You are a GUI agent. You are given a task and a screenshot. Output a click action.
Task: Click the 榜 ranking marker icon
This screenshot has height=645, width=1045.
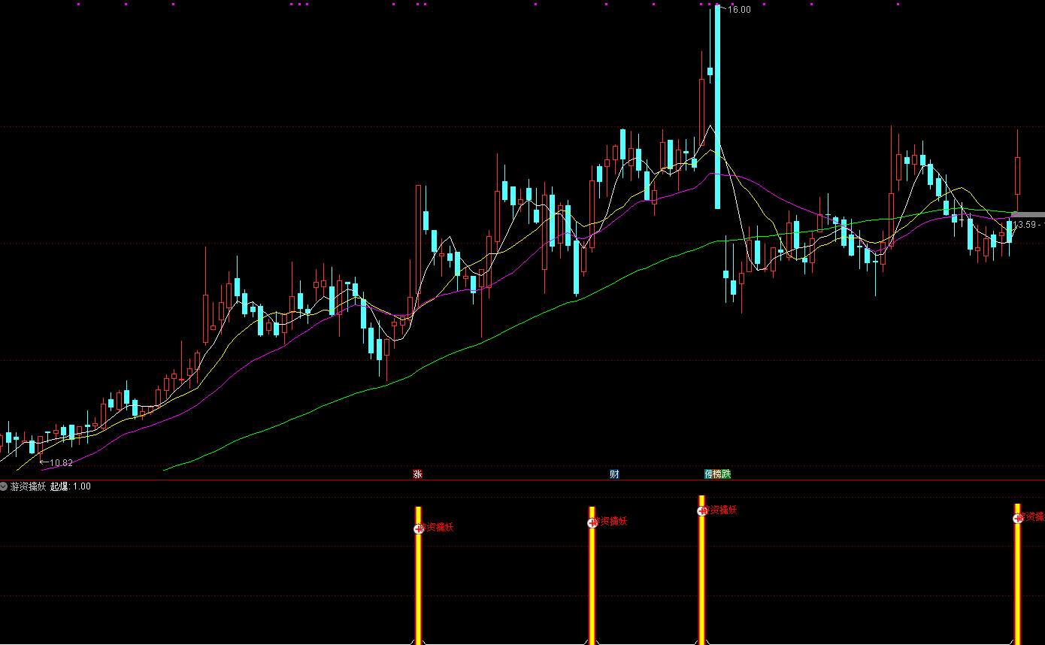pyautogui.click(x=717, y=474)
